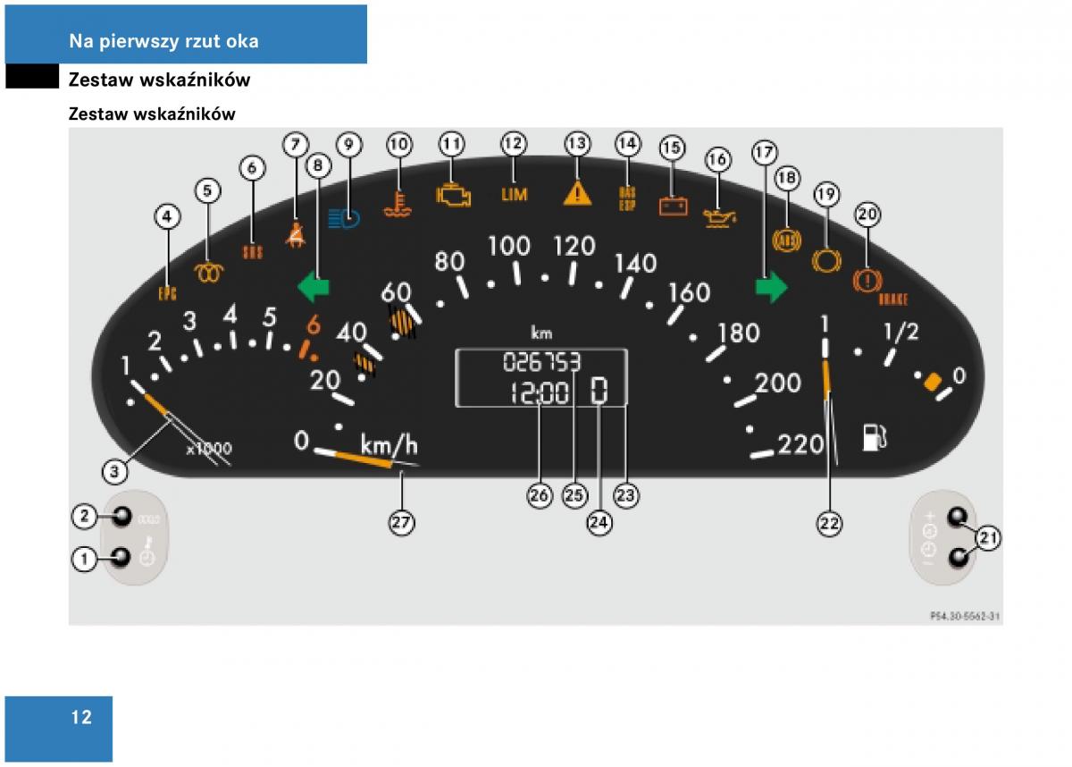The image size is (1072, 767).
Task: Click the yellow warning triangle icon
Action: click(x=578, y=192)
